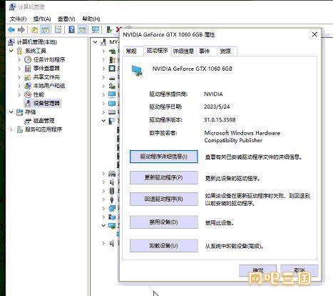This screenshot has height=296, width=333.
Task: Open the 详细信息 tab
Action: [x=183, y=51]
